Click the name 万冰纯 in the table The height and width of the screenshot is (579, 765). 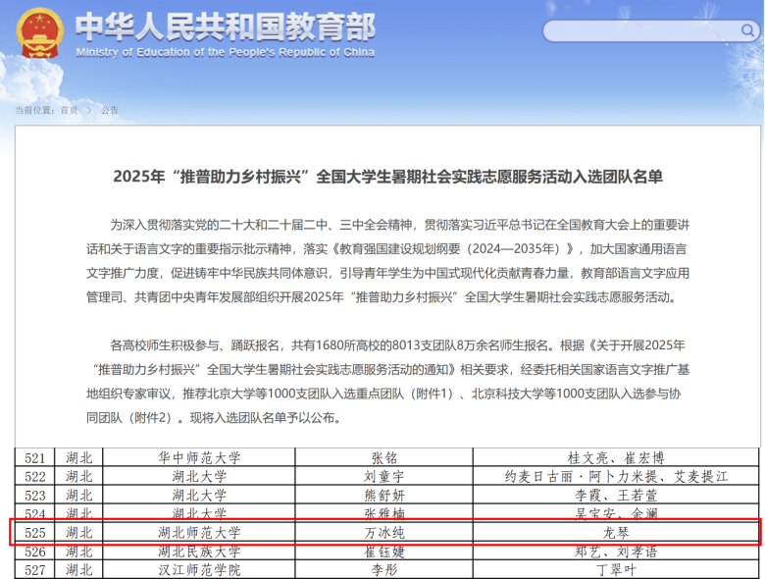tap(383, 532)
